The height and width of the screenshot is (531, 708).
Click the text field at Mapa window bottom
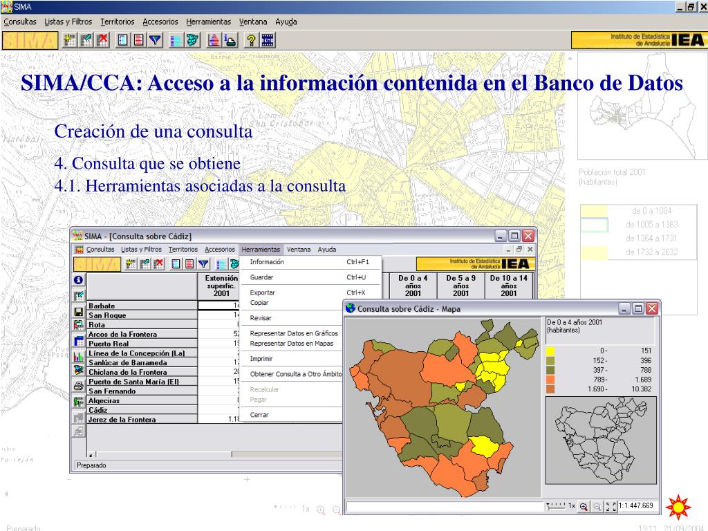tap(445, 506)
